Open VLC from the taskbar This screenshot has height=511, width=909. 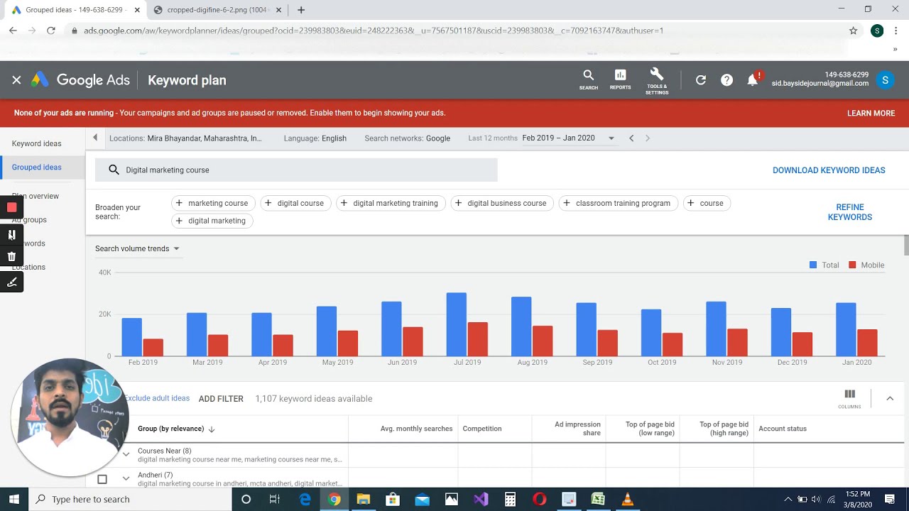(x=627, y=499)
